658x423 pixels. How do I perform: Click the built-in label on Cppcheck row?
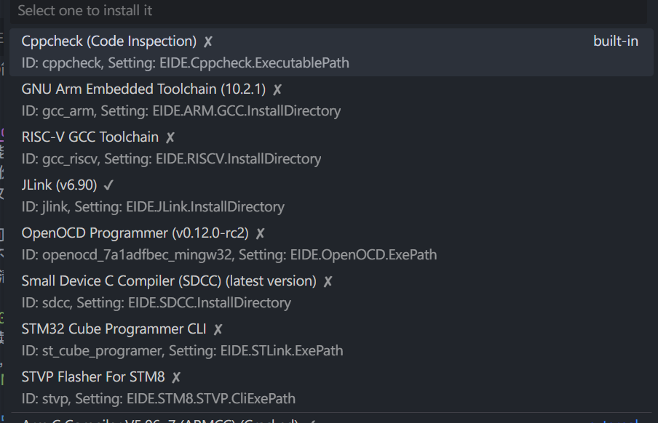coord(615,41)
